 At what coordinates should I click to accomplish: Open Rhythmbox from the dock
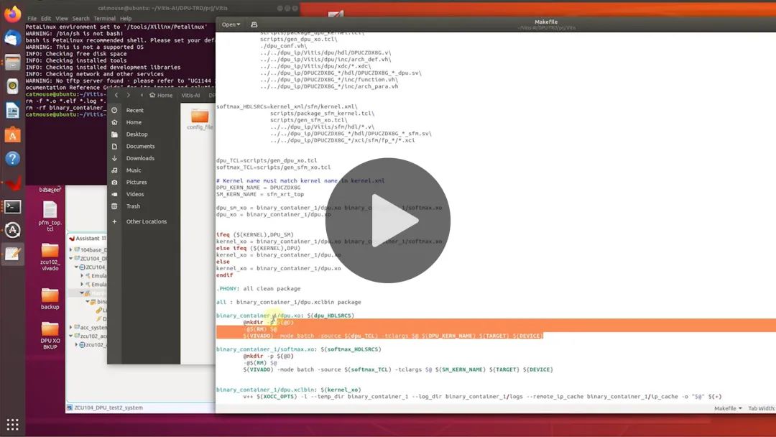[x=12, y=86]
